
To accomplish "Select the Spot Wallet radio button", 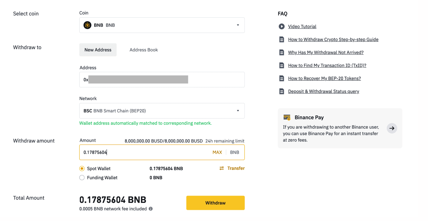I will point(82,169).
